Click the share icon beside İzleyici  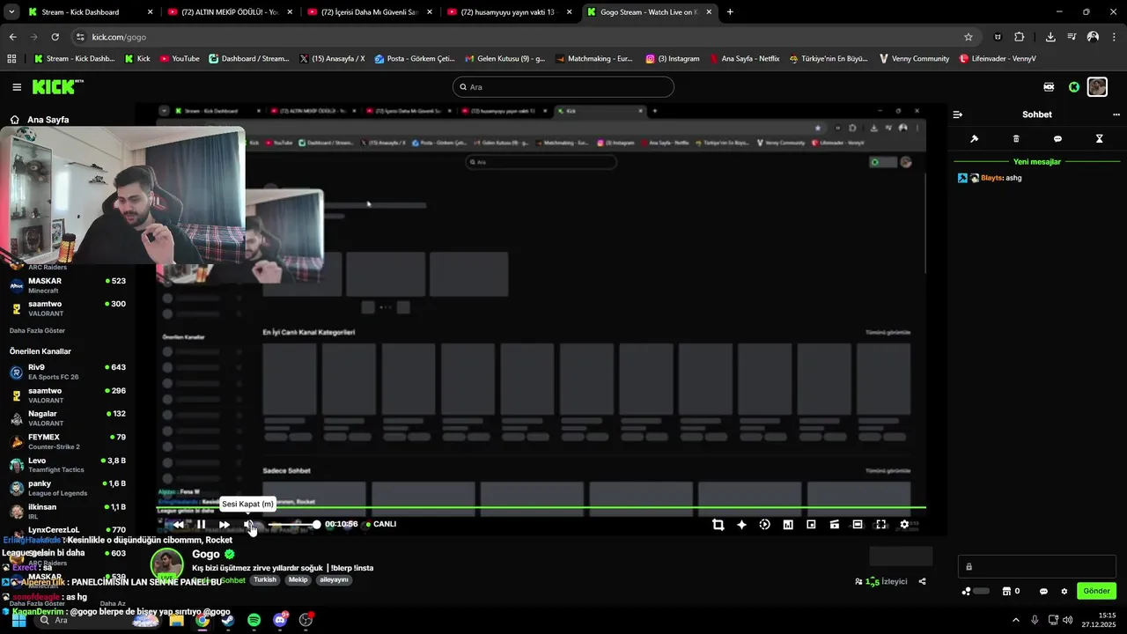tap(922, 581)
